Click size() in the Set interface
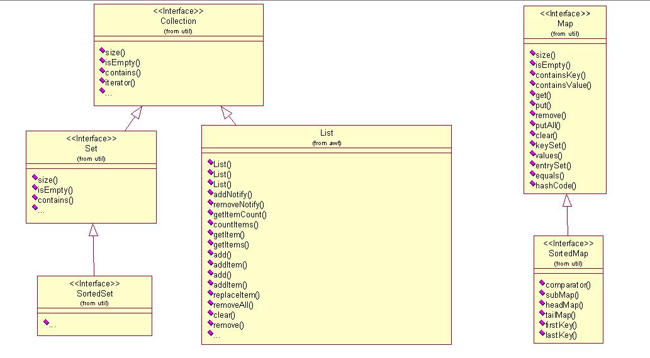Viewport: 650px width, 358px height. 48,180
